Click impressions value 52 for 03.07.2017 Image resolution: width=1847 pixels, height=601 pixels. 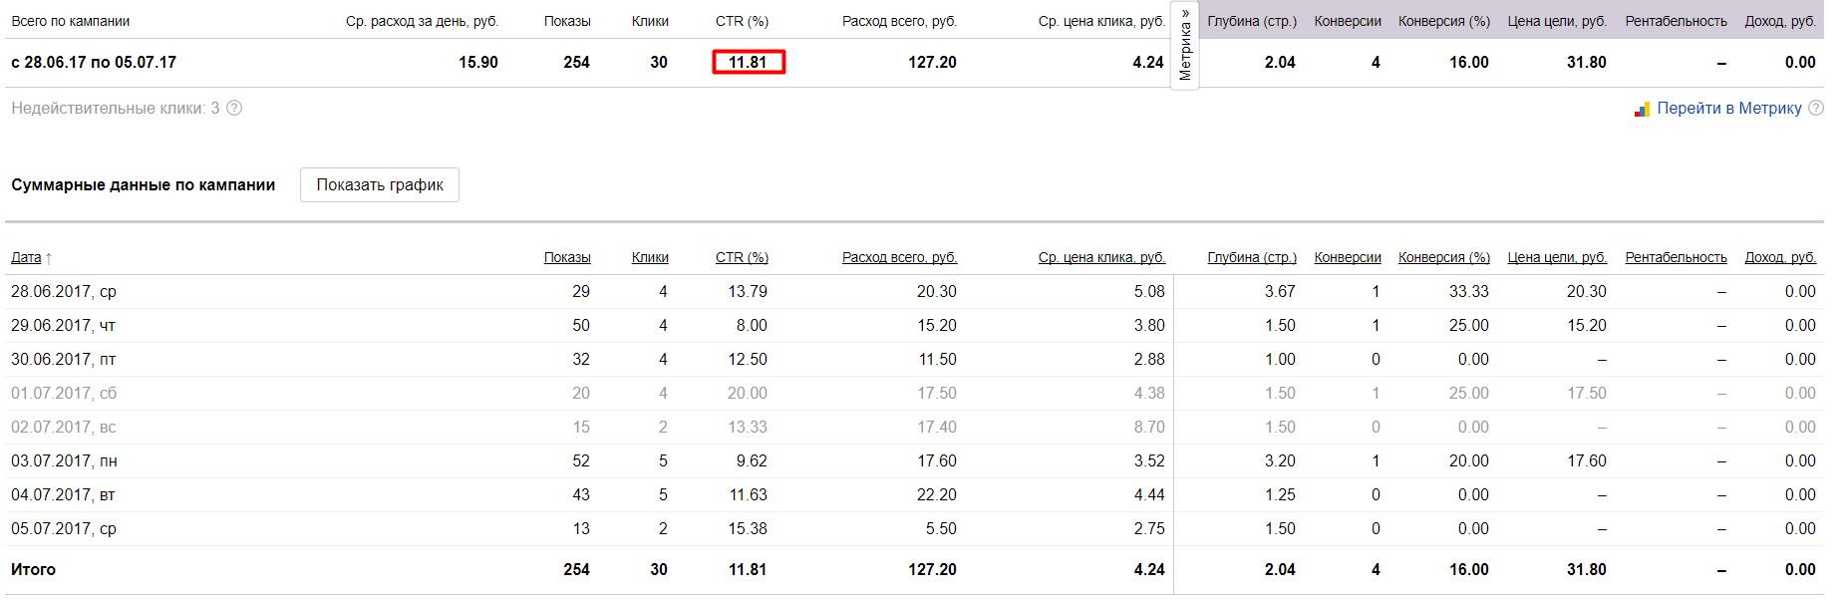(x=581, y=460)
